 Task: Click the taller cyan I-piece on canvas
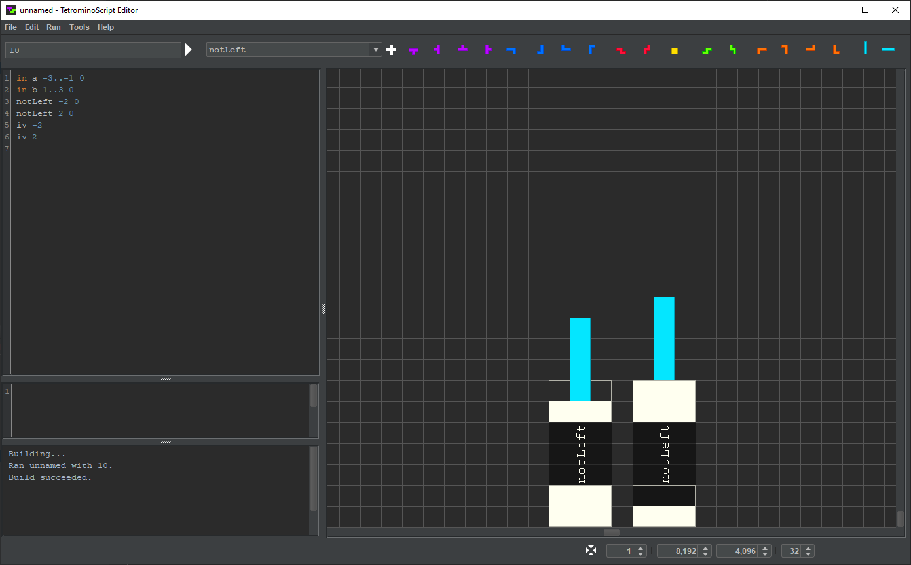(664, 338)
